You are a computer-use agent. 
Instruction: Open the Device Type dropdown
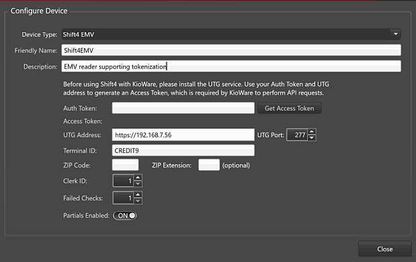231,34
